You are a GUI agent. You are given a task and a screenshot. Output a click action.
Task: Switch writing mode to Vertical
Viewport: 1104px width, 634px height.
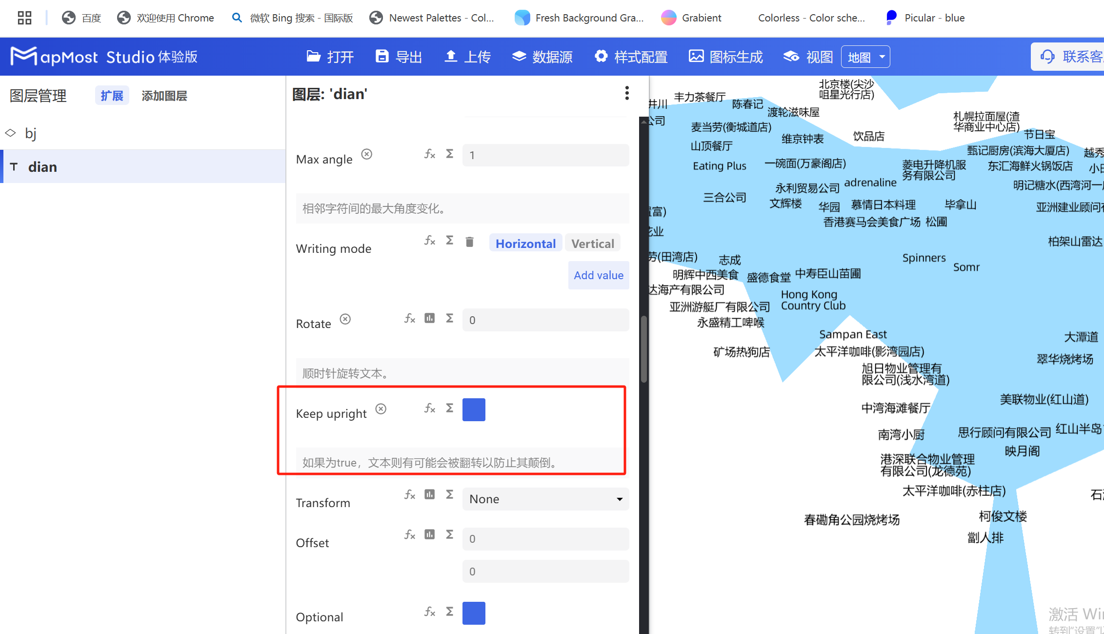[592, 243]
